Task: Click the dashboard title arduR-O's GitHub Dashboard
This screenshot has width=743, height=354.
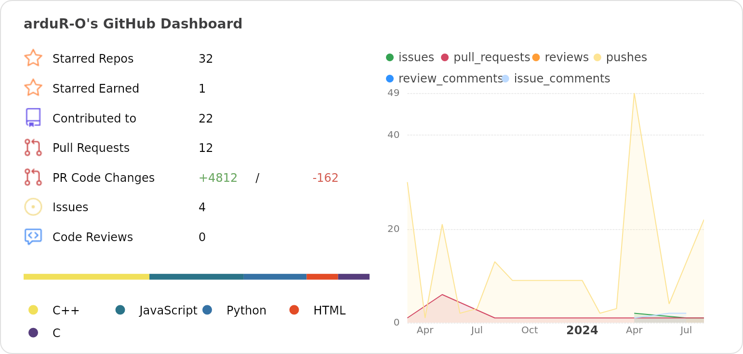Action: click(x=133, y=24)
